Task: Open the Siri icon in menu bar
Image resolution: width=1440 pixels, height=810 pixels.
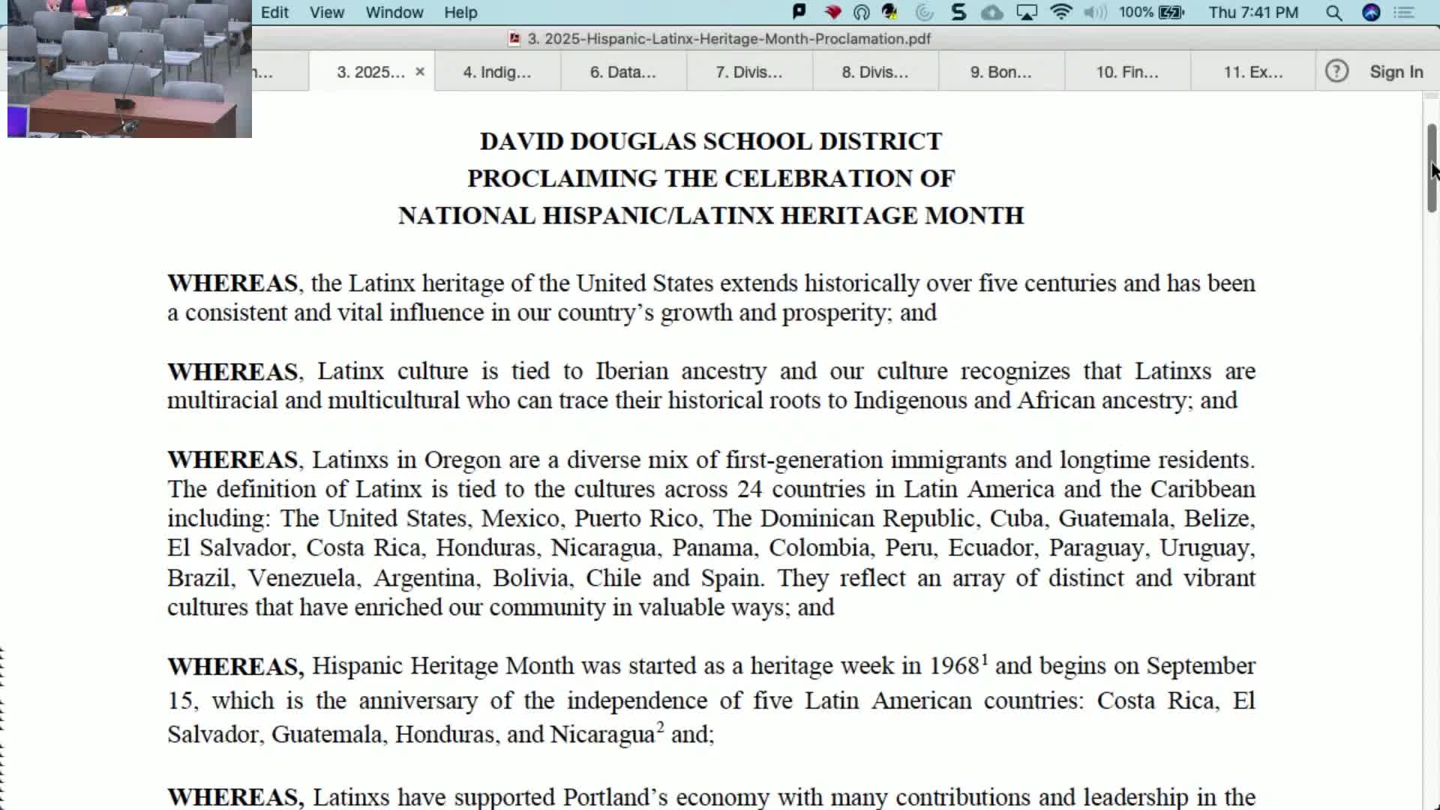Action: point(1371,13)
